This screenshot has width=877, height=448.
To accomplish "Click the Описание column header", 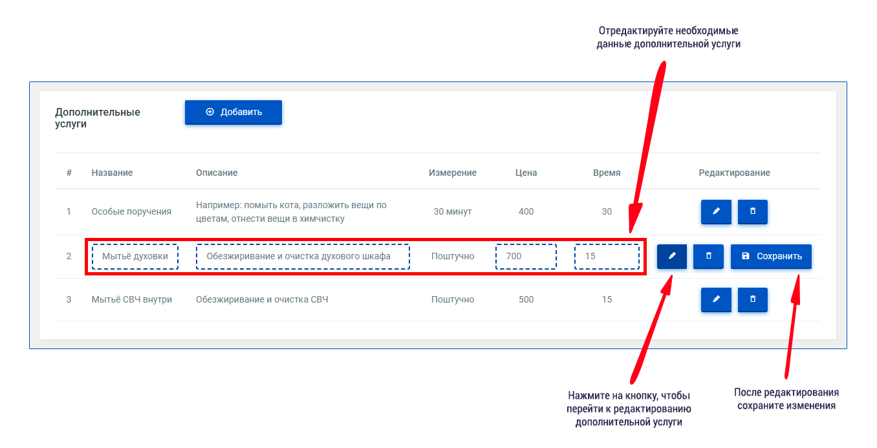I will point(217,173).
